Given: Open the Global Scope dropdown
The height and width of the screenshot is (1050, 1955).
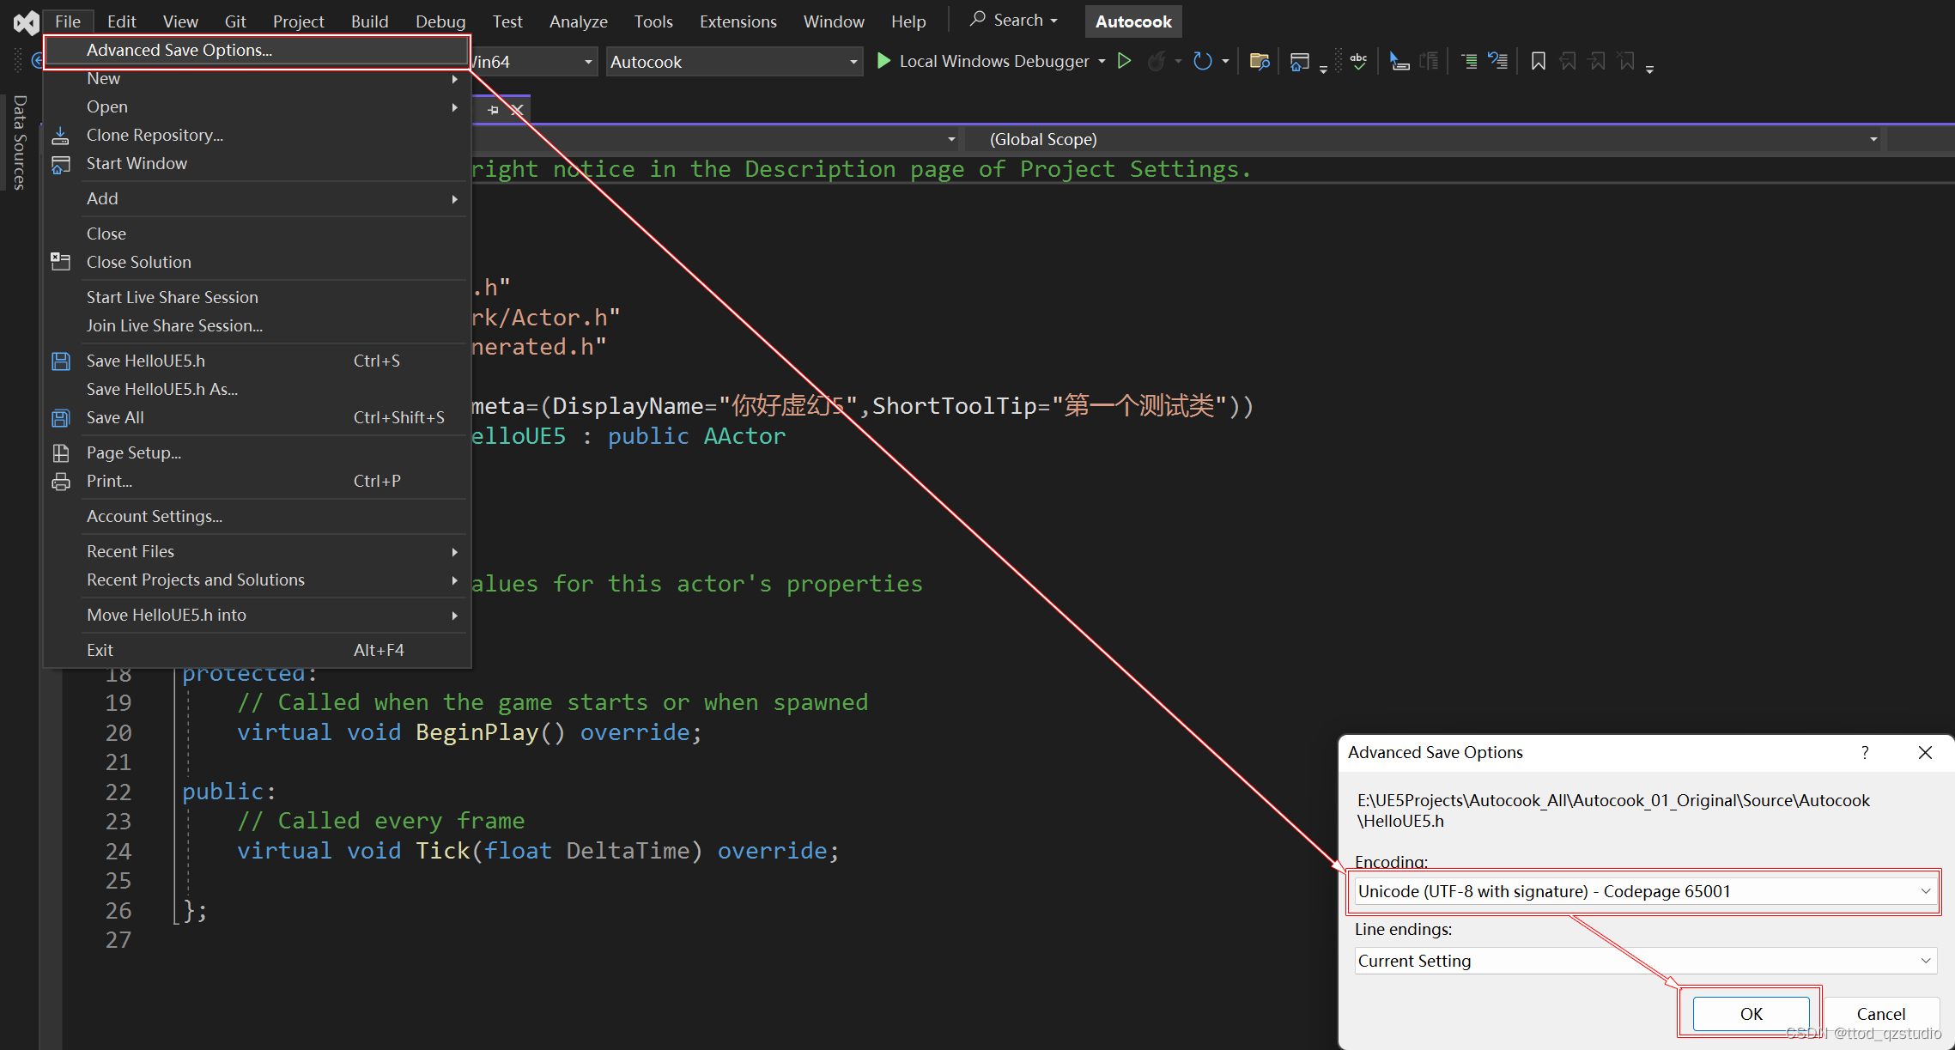Looking at the screenshot, I should point(1423,139).
